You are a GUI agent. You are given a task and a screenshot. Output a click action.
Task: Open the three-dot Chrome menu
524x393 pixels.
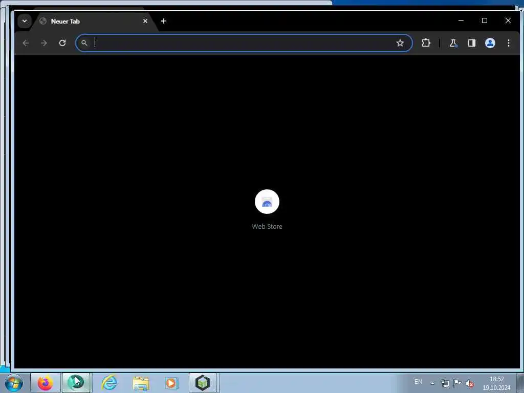(x=509, y=43)
